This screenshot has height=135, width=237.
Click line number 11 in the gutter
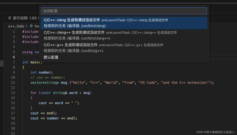pyautogui.click(x=13, y=82)
